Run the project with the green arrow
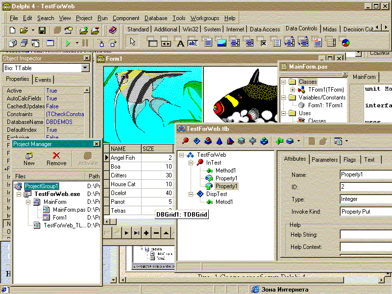 click(x=68, y=43)
